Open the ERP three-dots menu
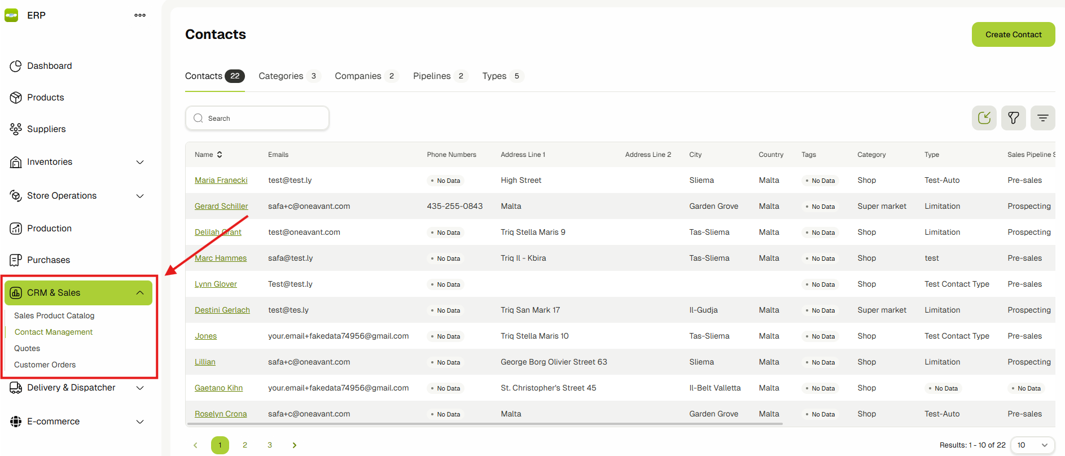Viewport: 1065px width, 456px height. 140,15
